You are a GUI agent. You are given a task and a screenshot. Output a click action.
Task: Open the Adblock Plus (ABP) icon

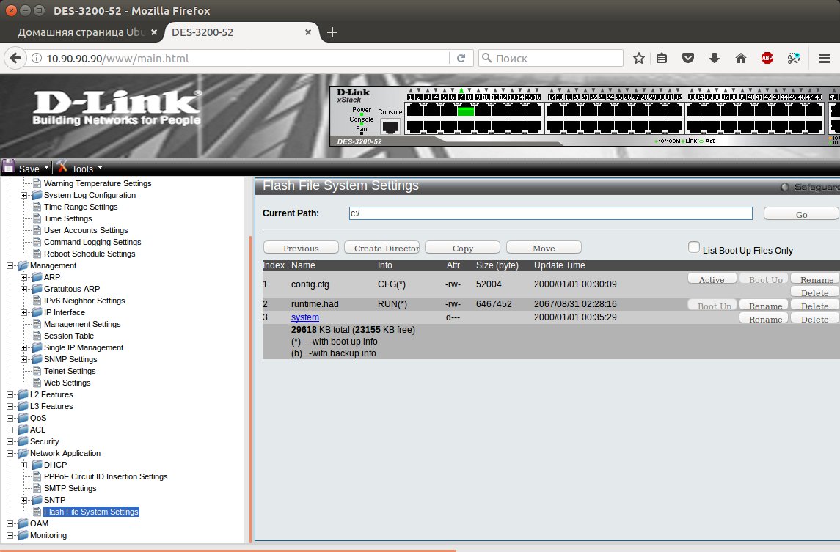click(767, 59)
